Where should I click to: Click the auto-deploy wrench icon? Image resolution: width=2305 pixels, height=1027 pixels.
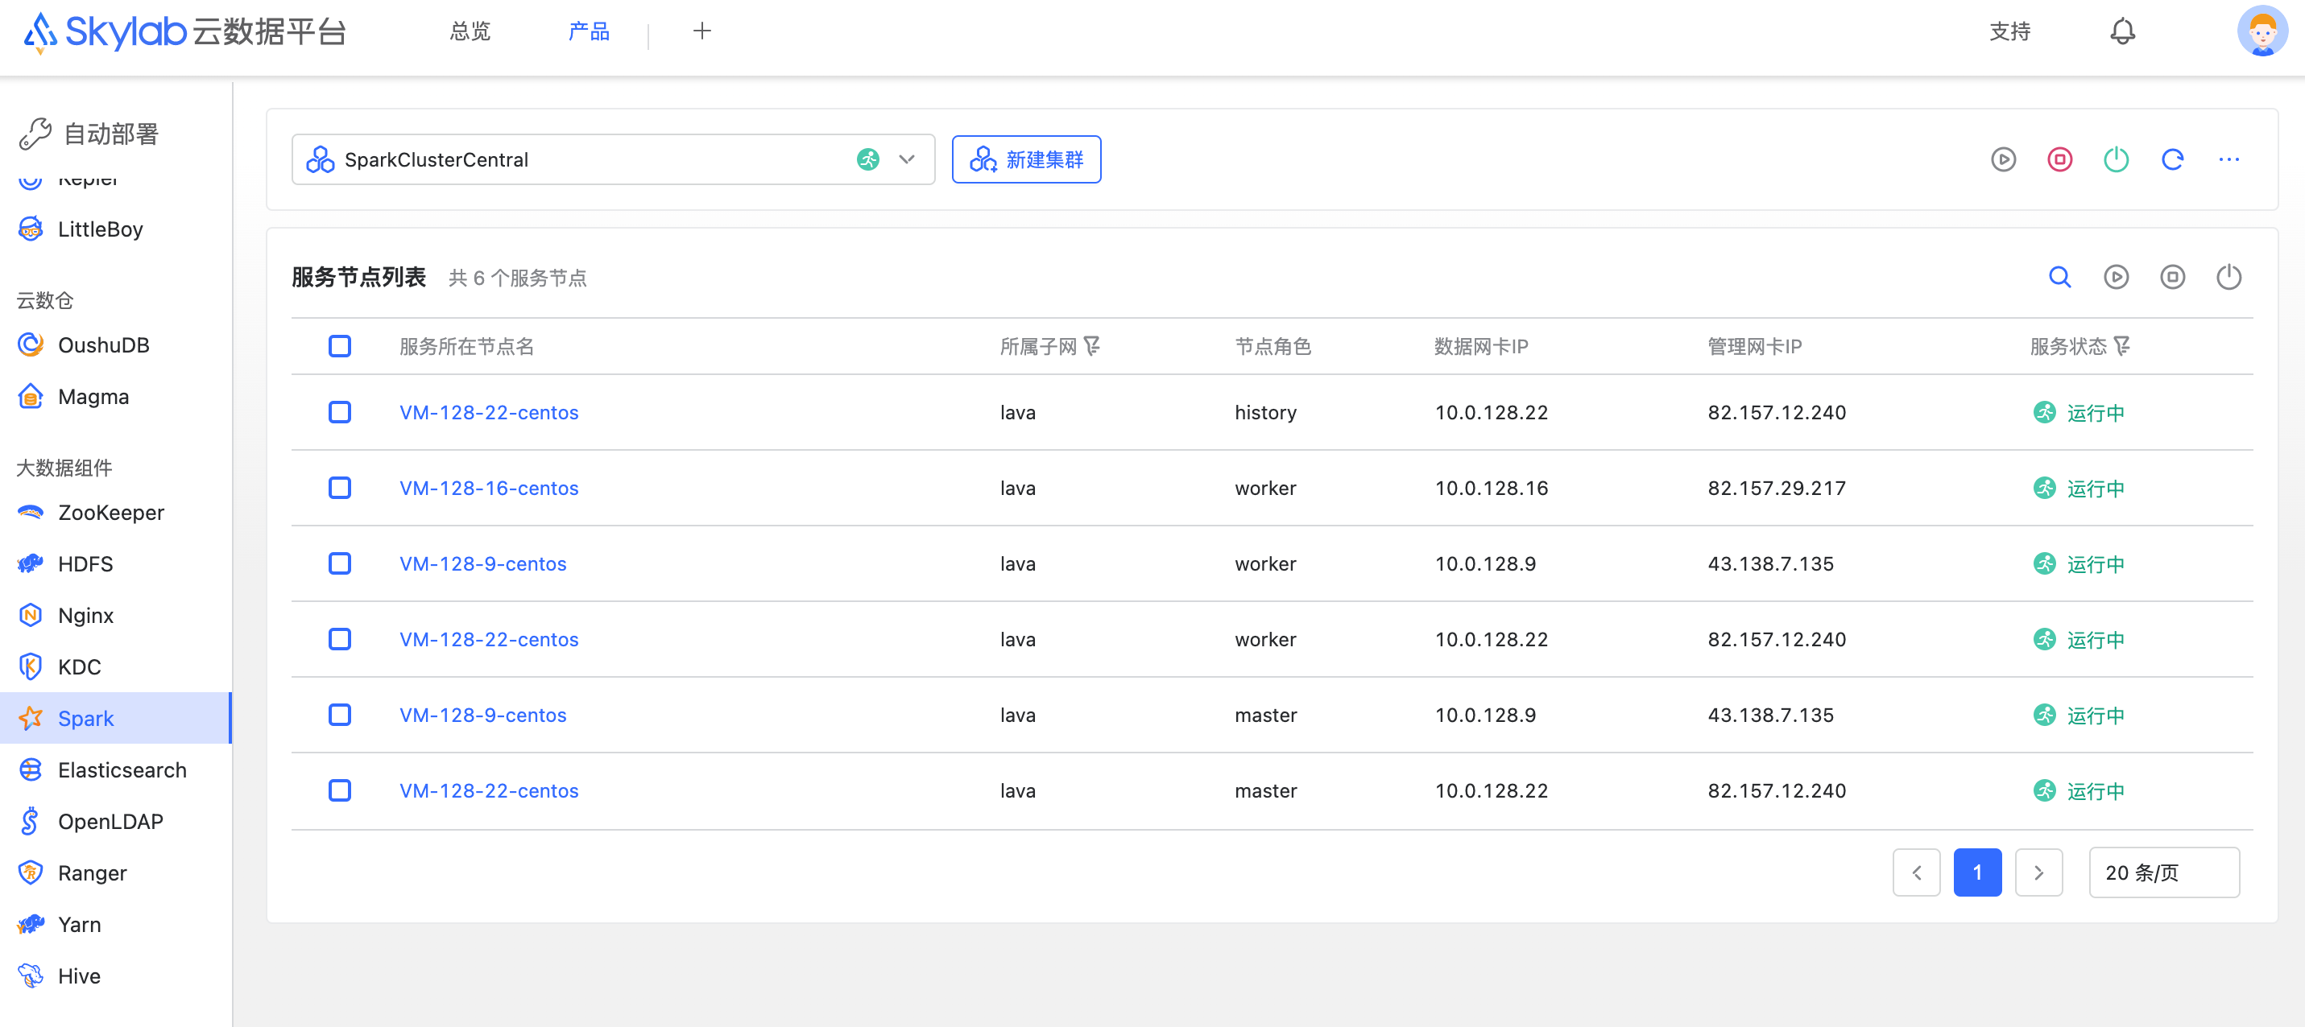point(35,134)
